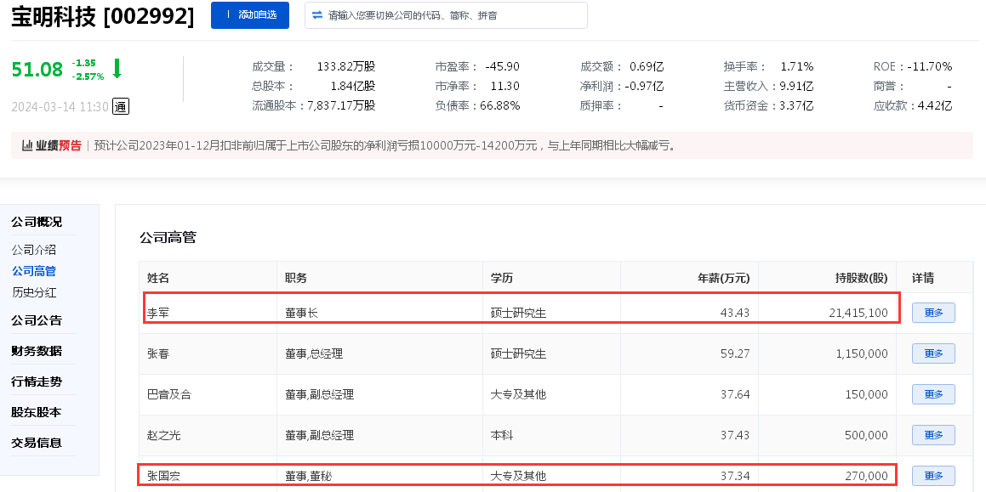Click the 换手率 value 1.71%
986x492 pixels.
tap(797, 66)
